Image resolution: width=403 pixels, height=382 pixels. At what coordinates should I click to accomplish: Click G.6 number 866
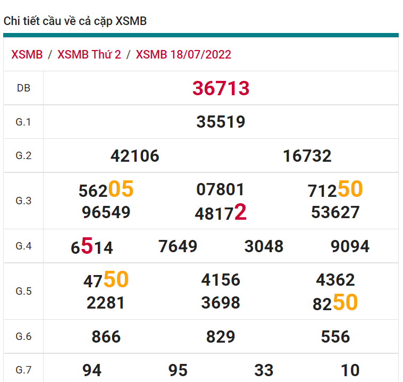pos(106,337)
